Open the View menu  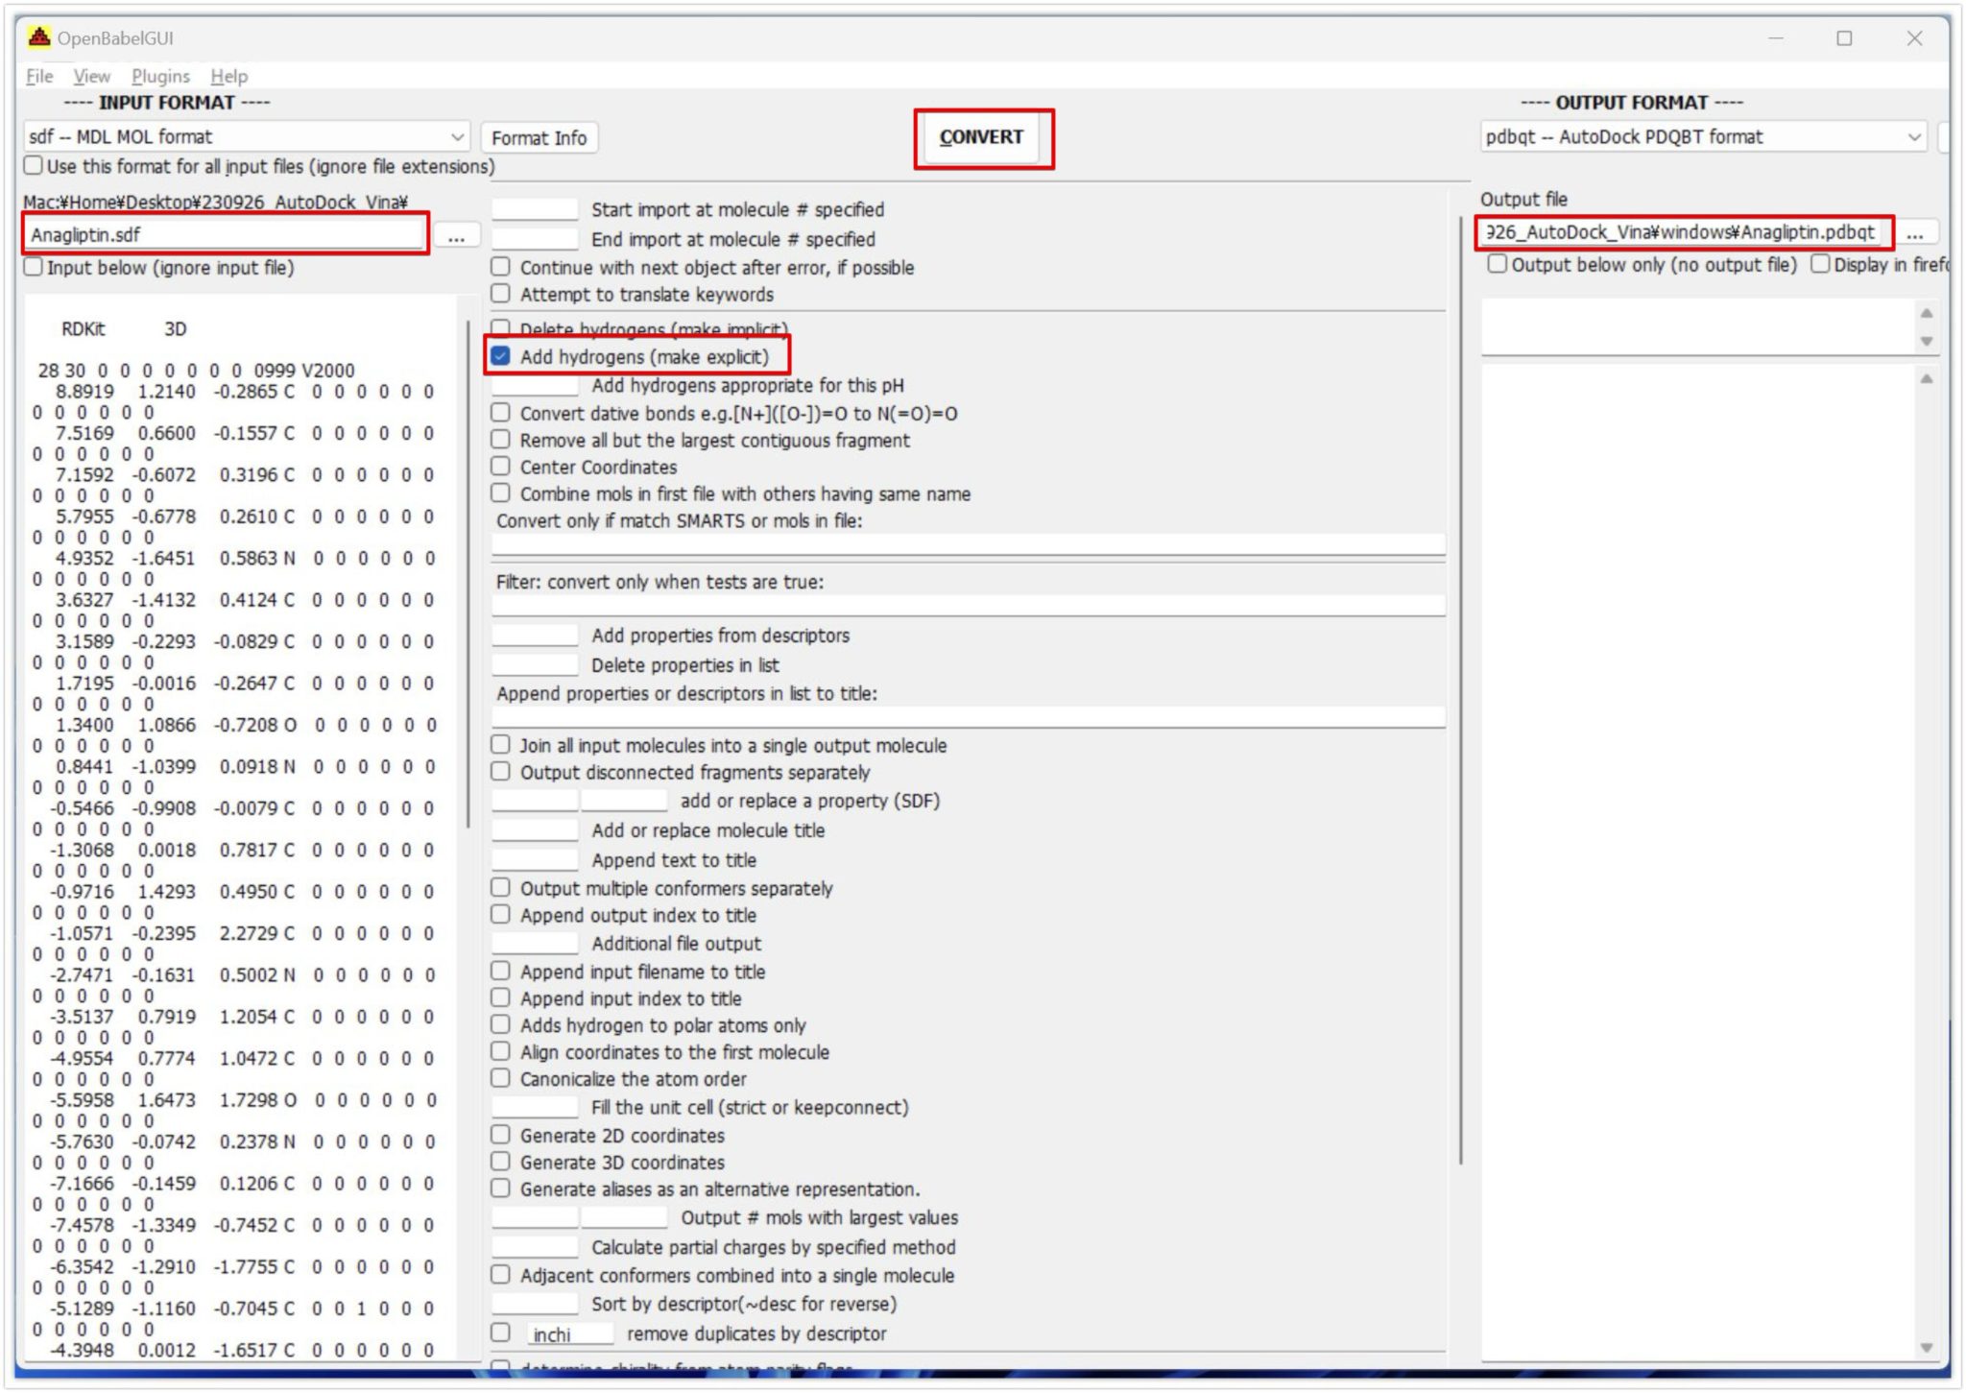pyautogui.click(x=91, y=76)
